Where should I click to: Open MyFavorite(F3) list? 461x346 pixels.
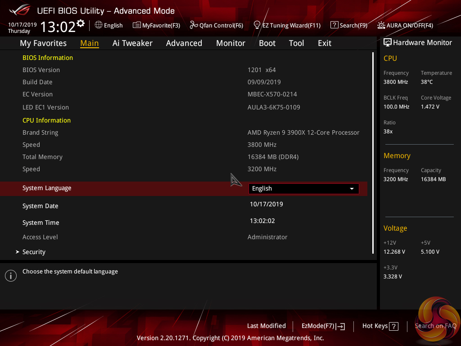point(156,25)
